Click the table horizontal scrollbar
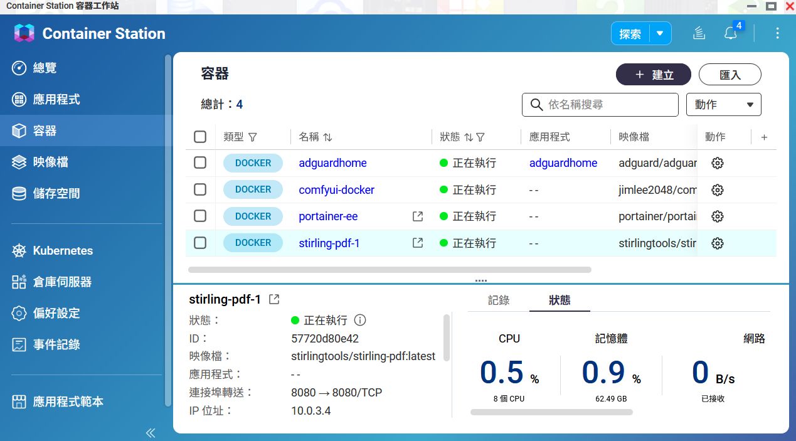The height and width of the screenshot is (441, 796). pos(390,270)
